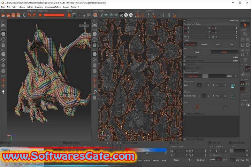Click the orange progression bar
Screen dimensions: 251x167
(54, 15)
